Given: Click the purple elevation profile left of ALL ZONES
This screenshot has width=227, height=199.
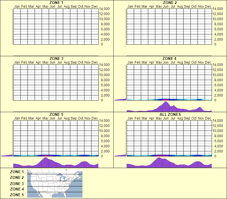Looking at the screenshot, I should pyautogui.click(x=120, y=155).
